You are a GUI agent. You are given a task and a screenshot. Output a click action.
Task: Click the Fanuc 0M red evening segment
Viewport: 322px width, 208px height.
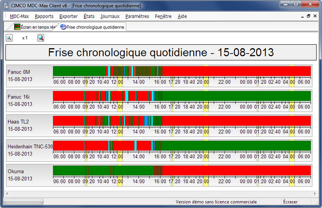coord(236,71)
